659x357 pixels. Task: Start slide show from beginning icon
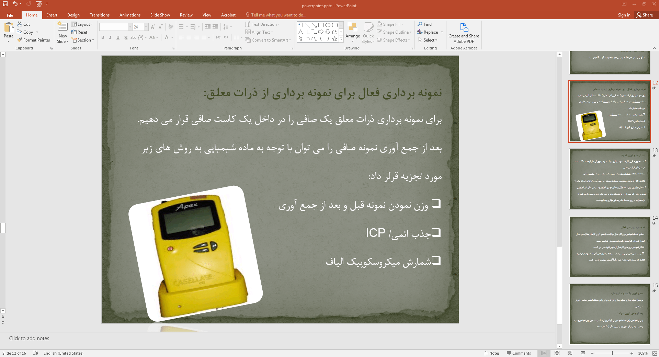[x=39, y=4]
